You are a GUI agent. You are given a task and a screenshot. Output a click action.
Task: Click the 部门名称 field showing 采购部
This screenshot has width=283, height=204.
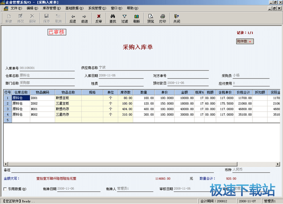47,83
